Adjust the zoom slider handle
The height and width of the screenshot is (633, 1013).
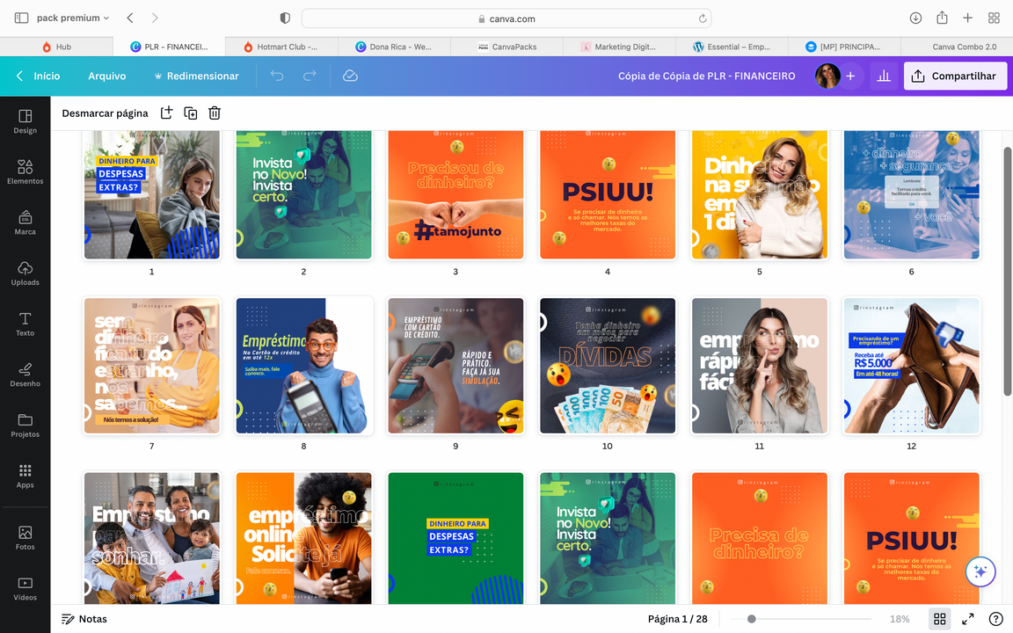point(751,619)
